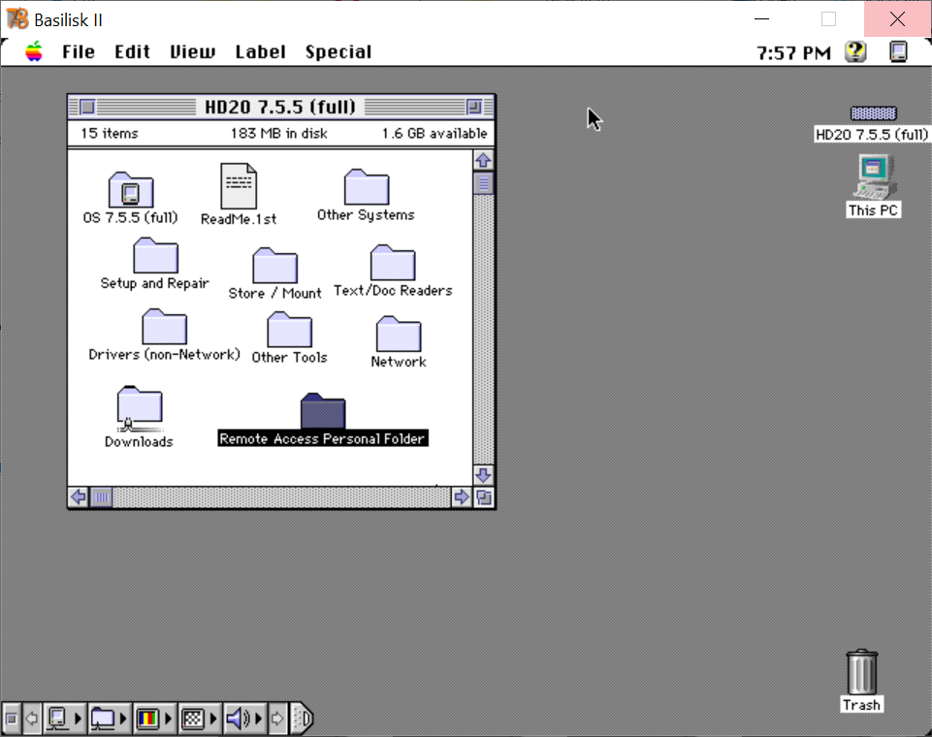Open the Apple menu
The image size is (932, 737).
[x=34, y=51]
